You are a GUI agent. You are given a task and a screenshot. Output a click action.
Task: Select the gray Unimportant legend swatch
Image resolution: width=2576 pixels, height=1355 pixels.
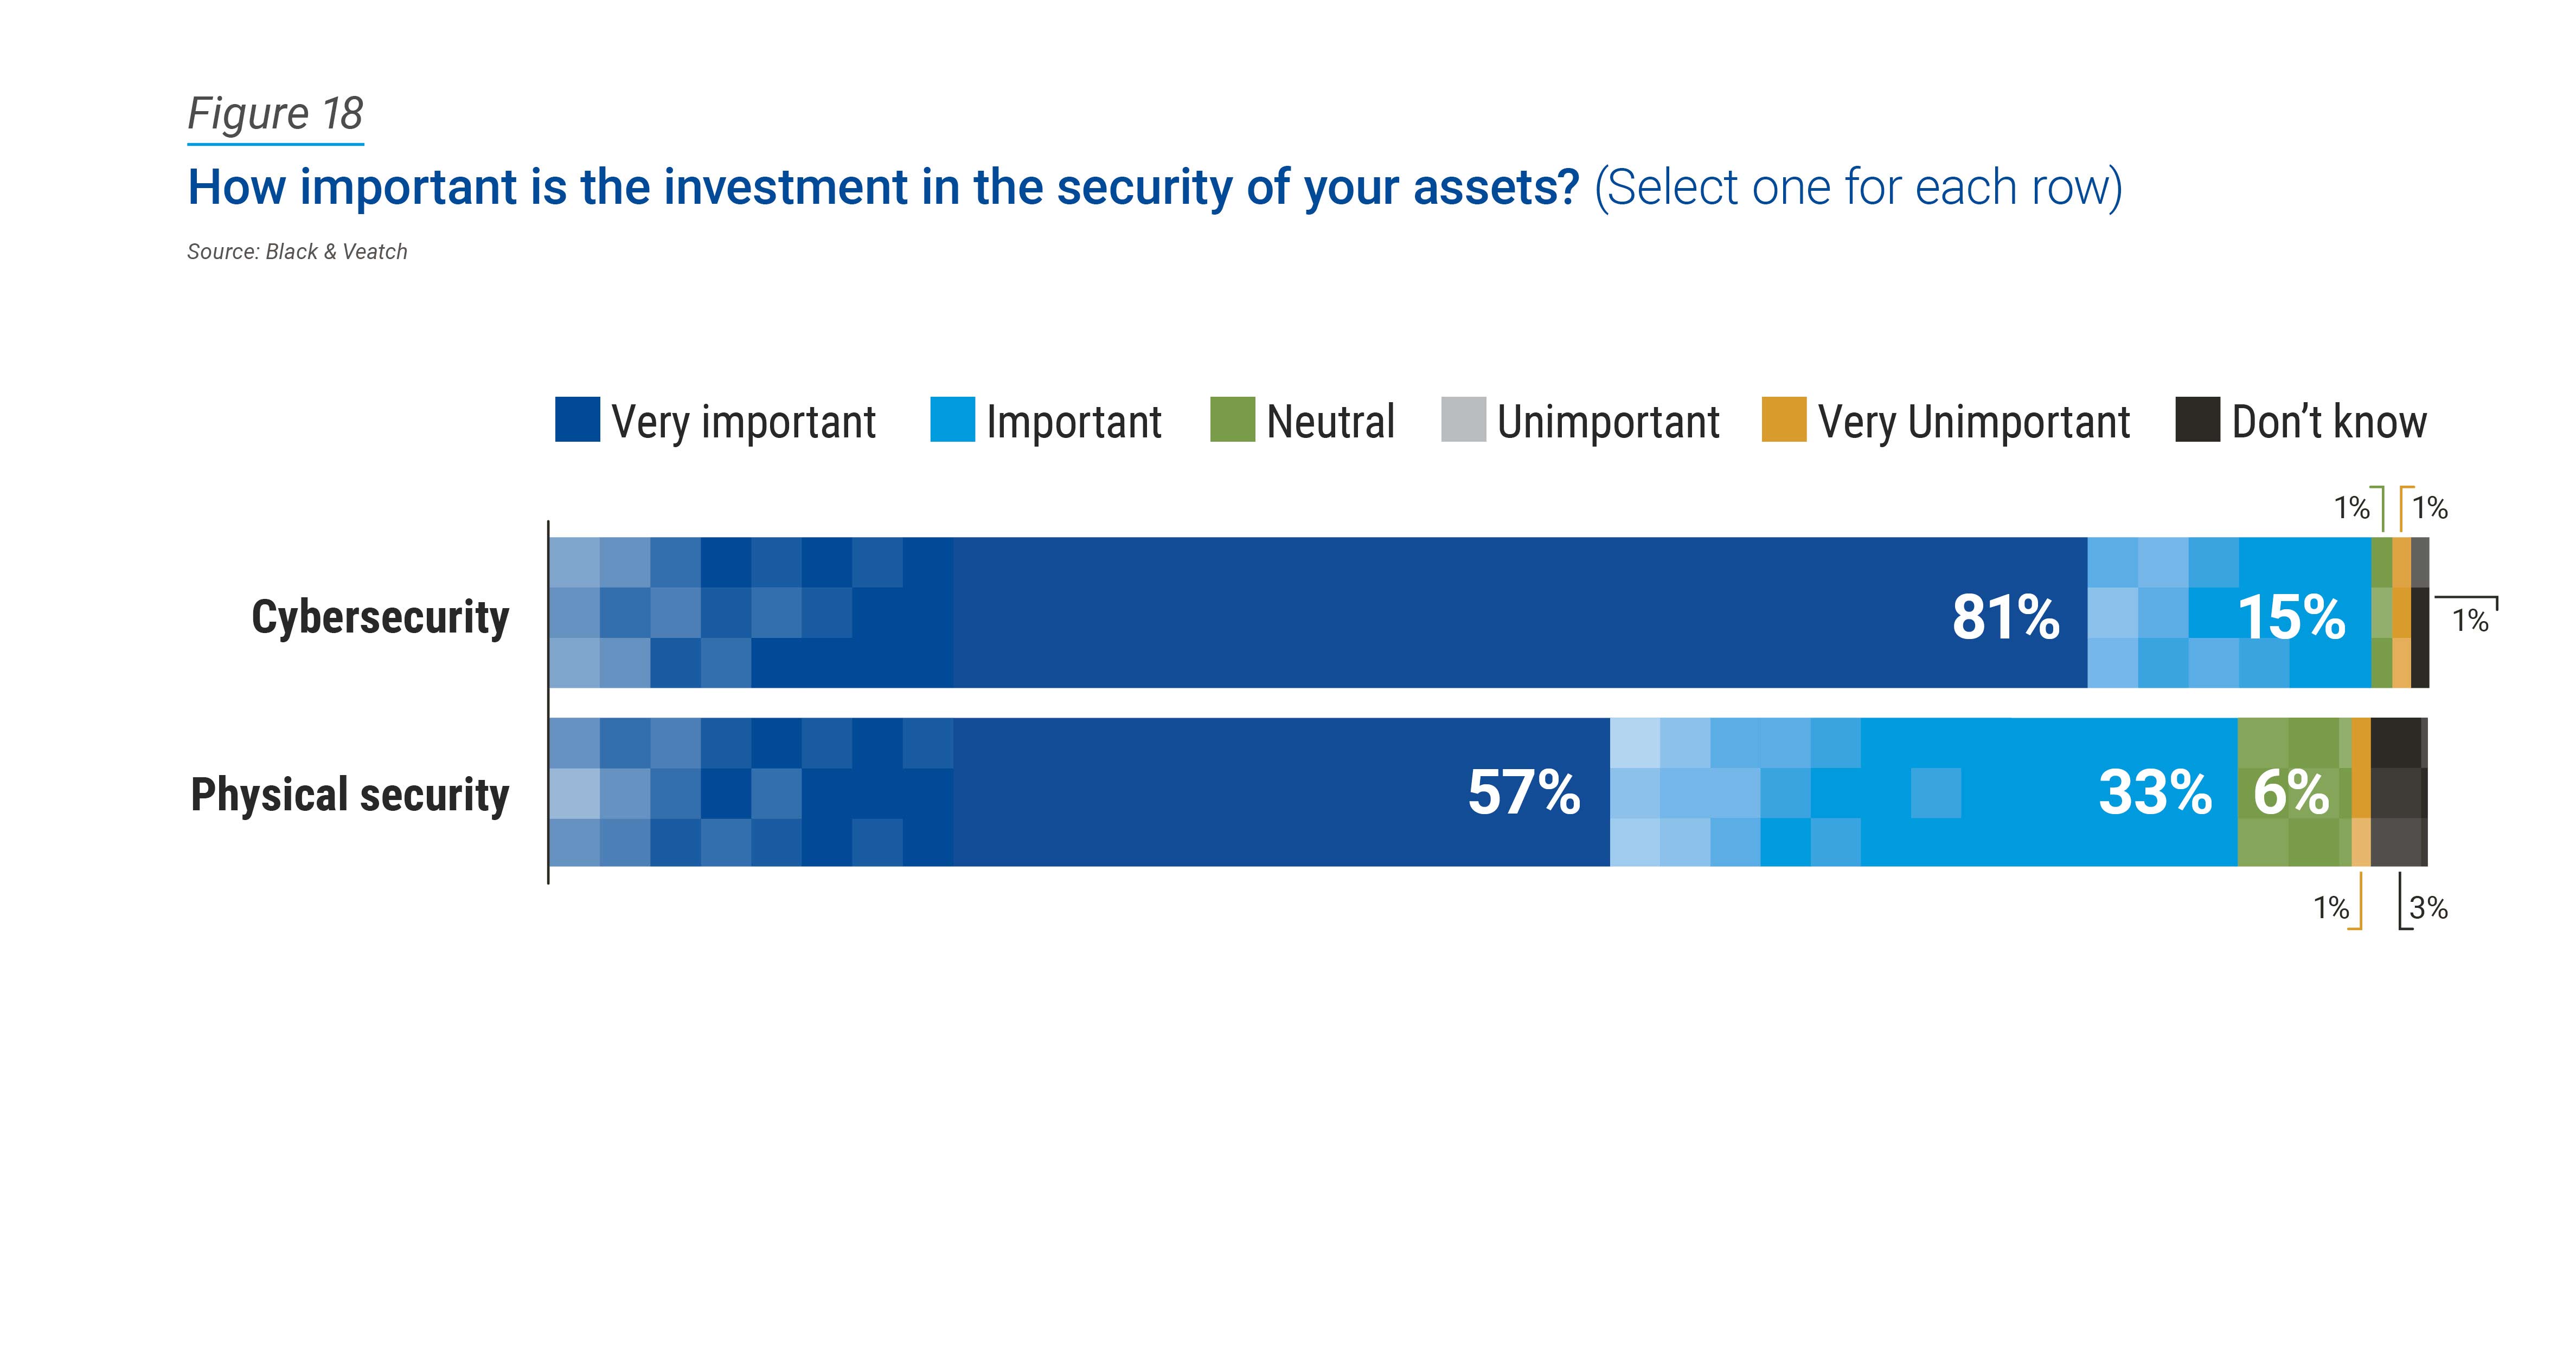click(1463, 420)
